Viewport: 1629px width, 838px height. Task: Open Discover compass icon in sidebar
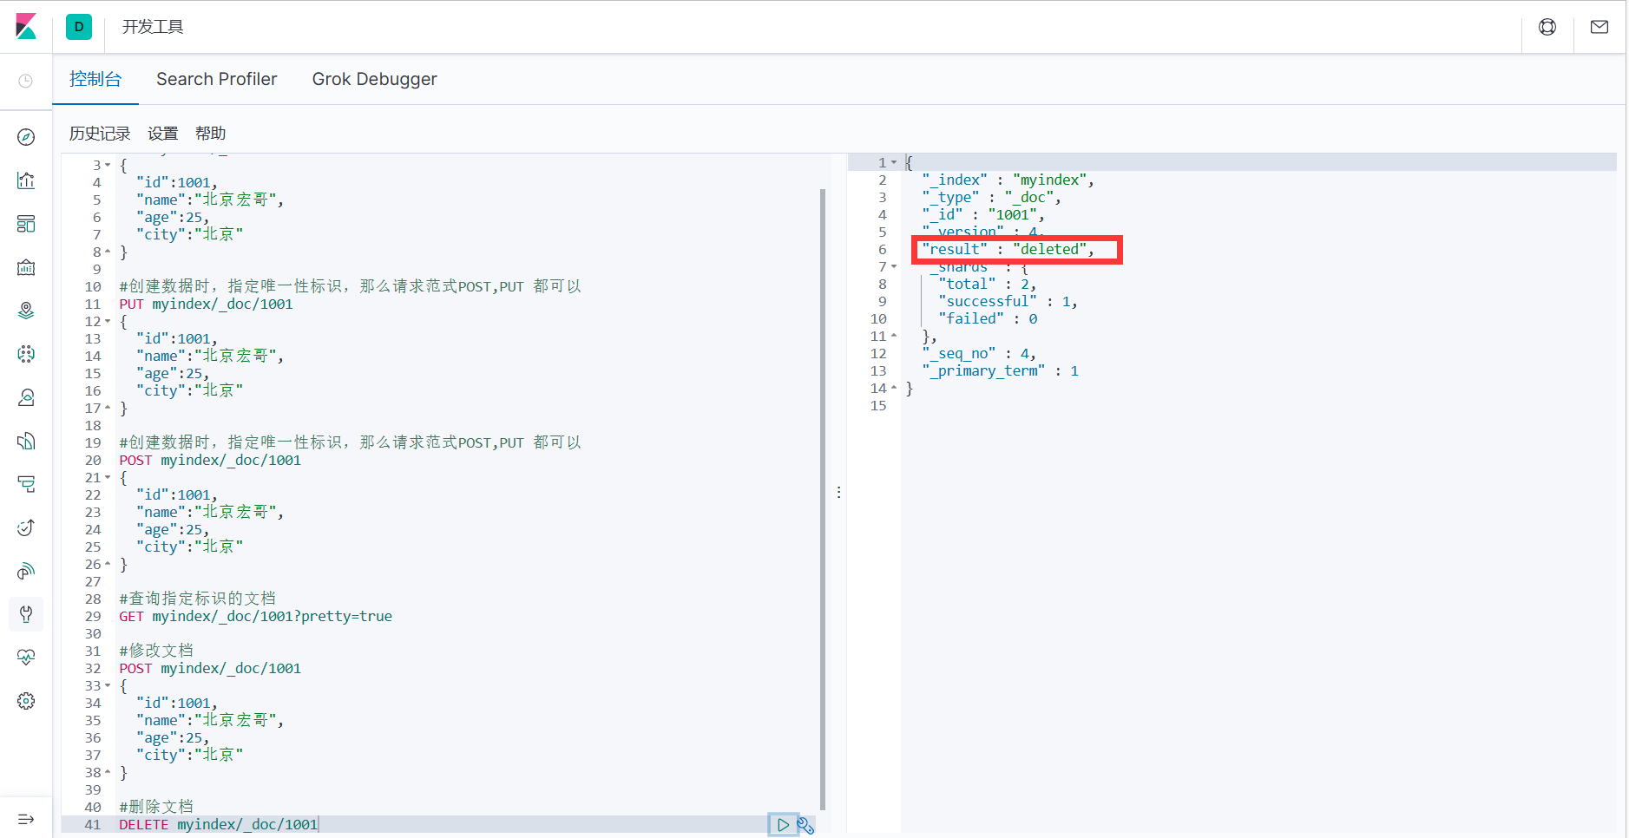[26, 137]
